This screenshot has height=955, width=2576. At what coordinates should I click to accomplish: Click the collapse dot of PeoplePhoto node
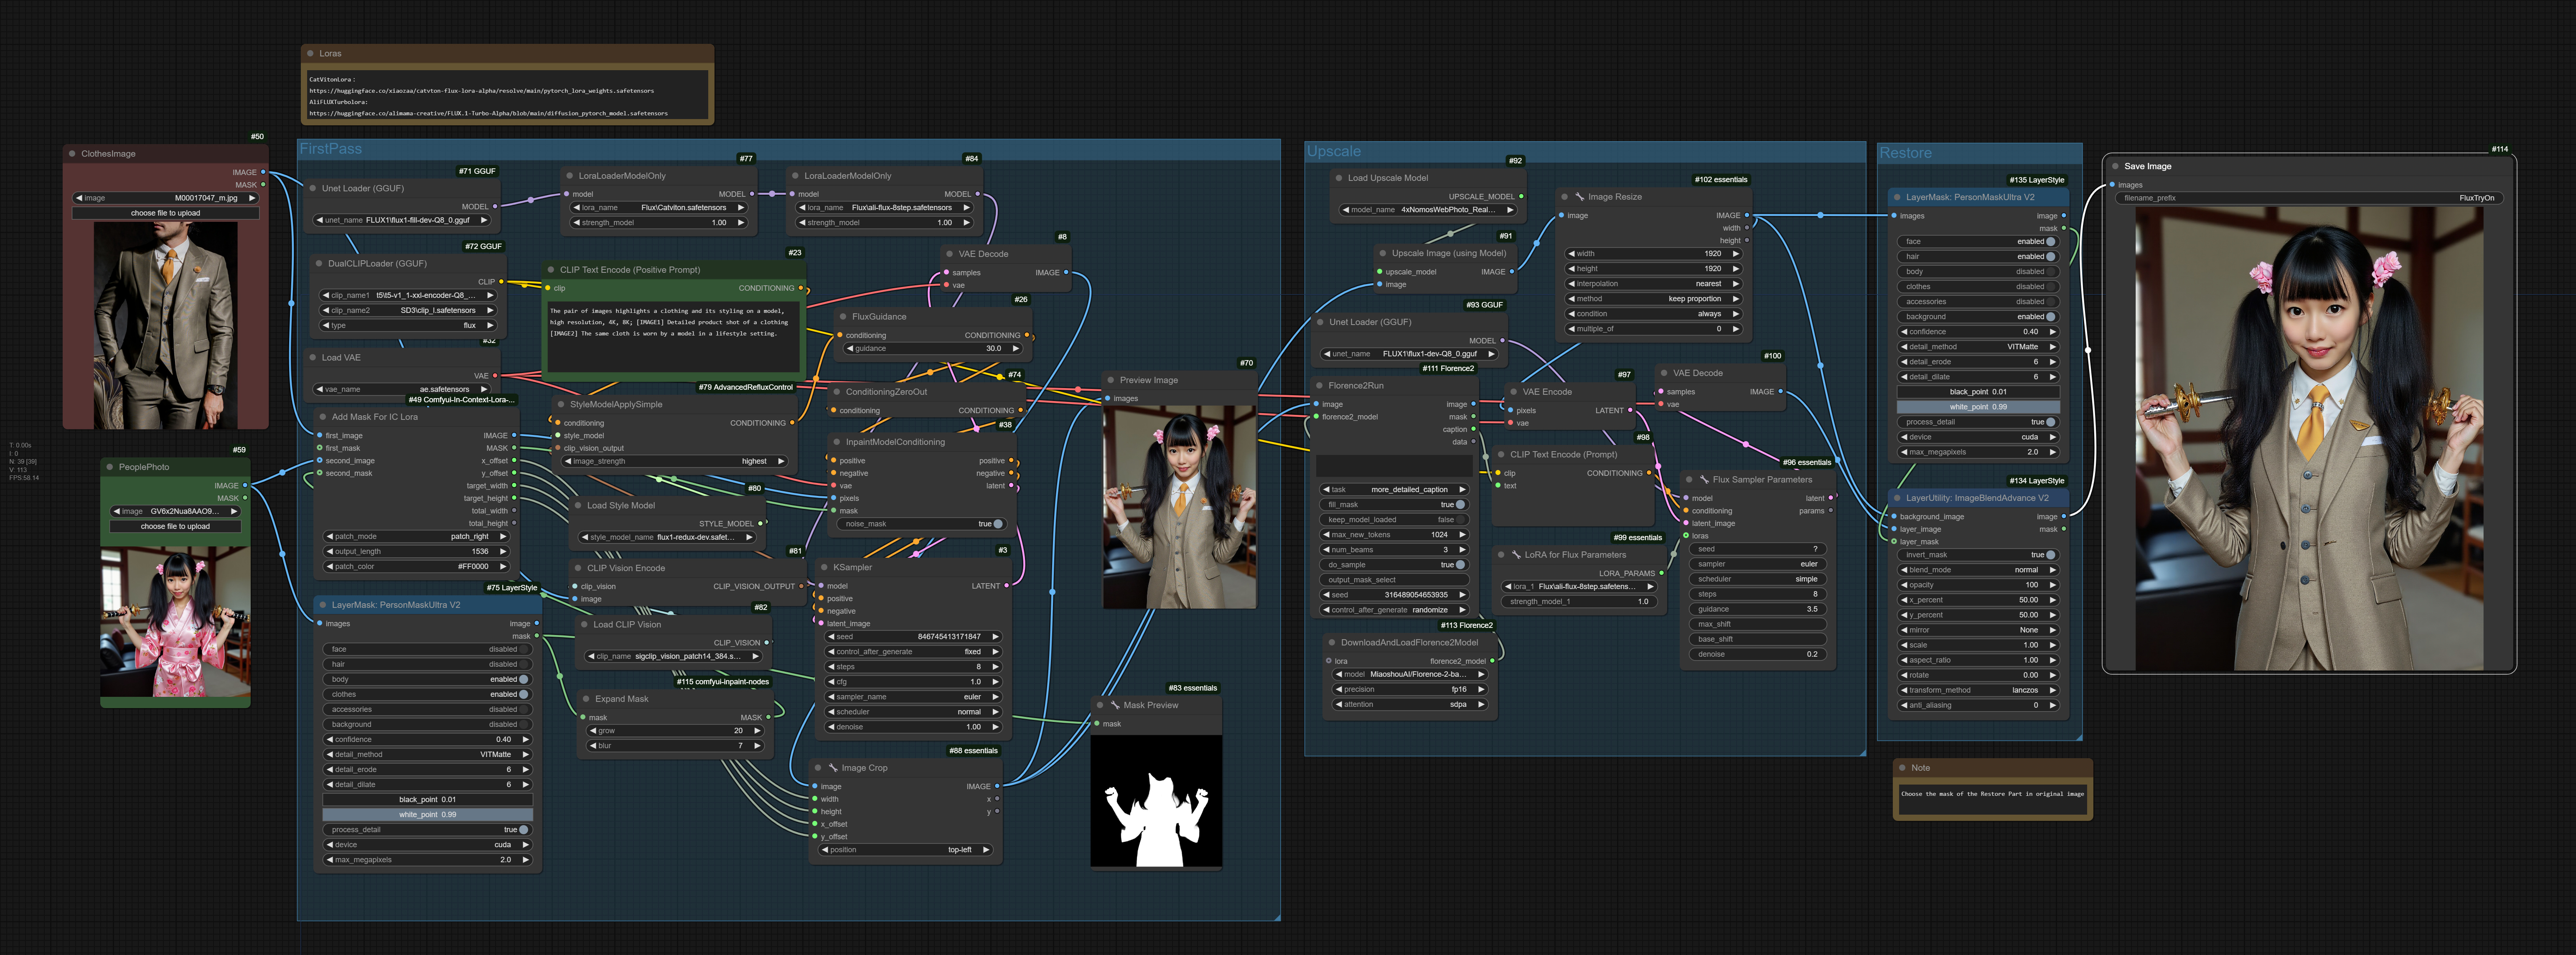pyautogui.click(x=109, y=467)
